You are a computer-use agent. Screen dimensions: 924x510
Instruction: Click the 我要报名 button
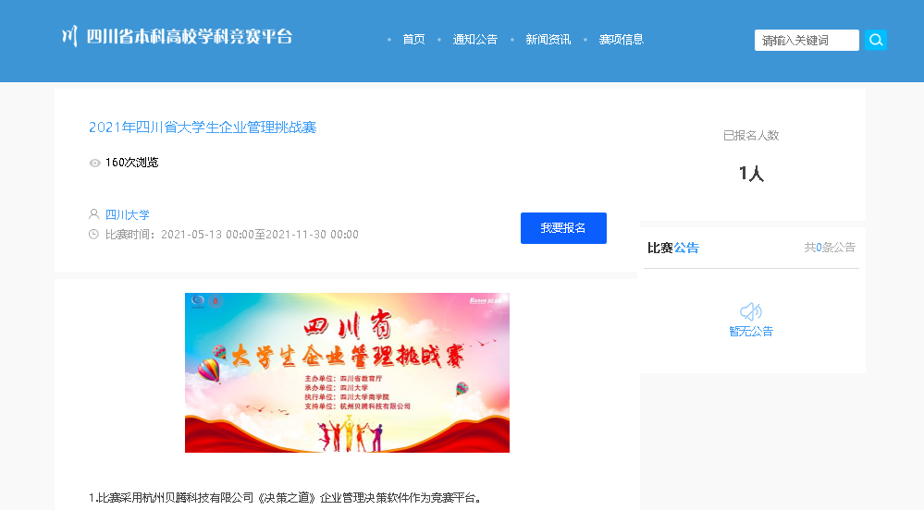click(x=563, y=228)
